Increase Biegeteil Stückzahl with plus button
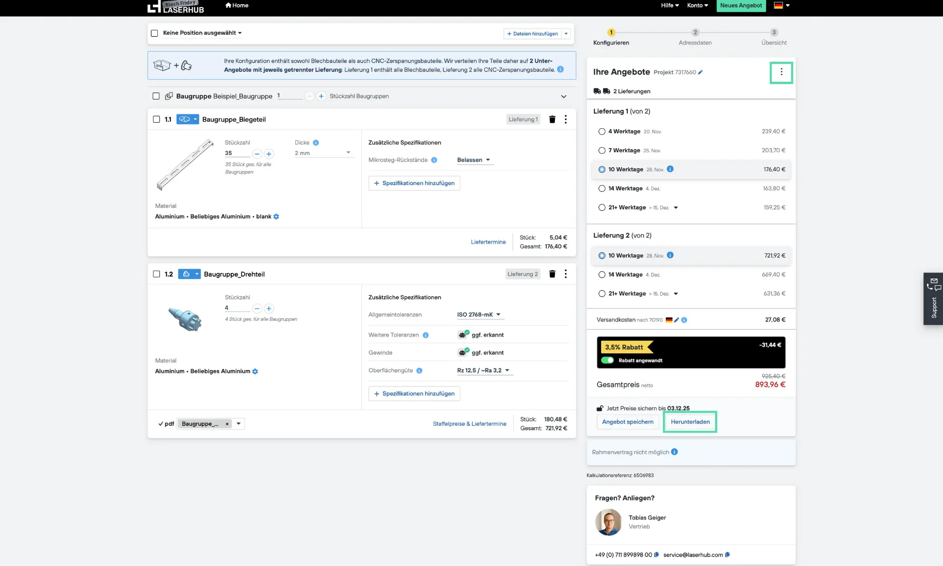 [x=269, y=154]
